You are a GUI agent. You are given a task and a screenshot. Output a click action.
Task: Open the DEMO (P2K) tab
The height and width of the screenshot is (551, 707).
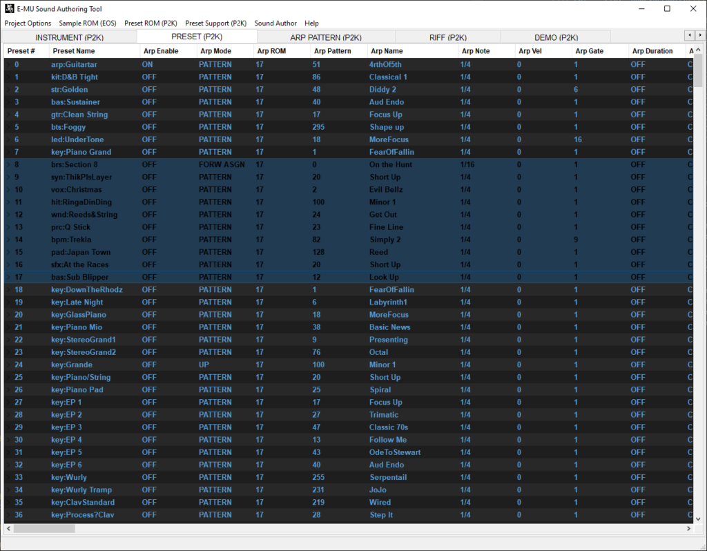coord(556,37)
